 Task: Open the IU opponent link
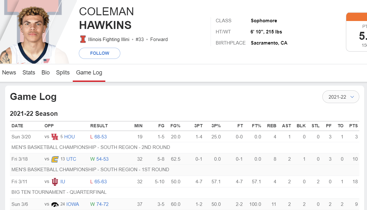coord(63,182)
